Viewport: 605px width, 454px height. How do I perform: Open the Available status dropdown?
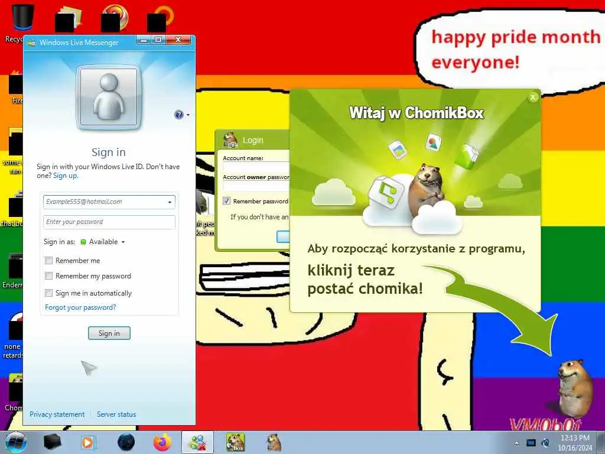103,242
